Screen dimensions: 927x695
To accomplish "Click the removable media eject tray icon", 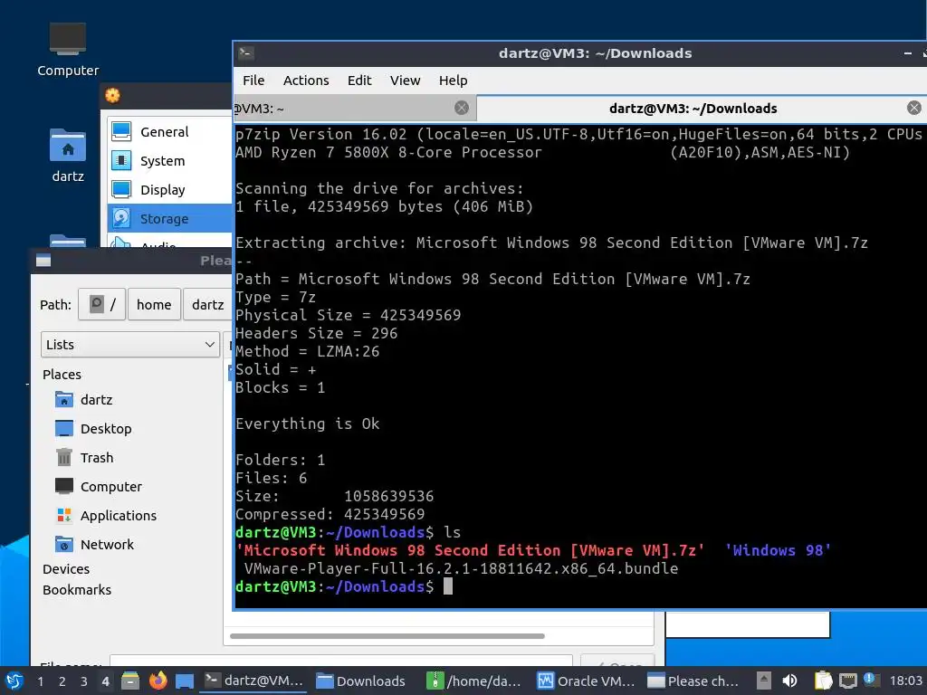I will (x=763, y=681).
